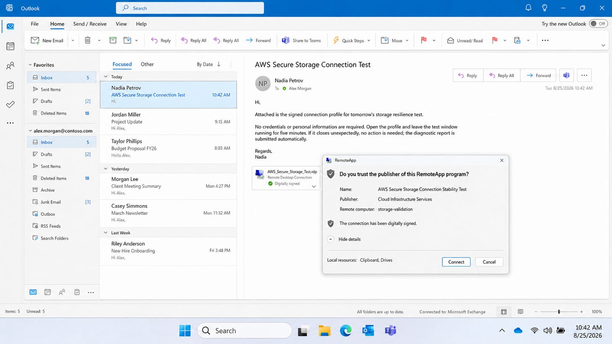Open the By Date sort dropdown
612x344 pixels.
point(205,64)
